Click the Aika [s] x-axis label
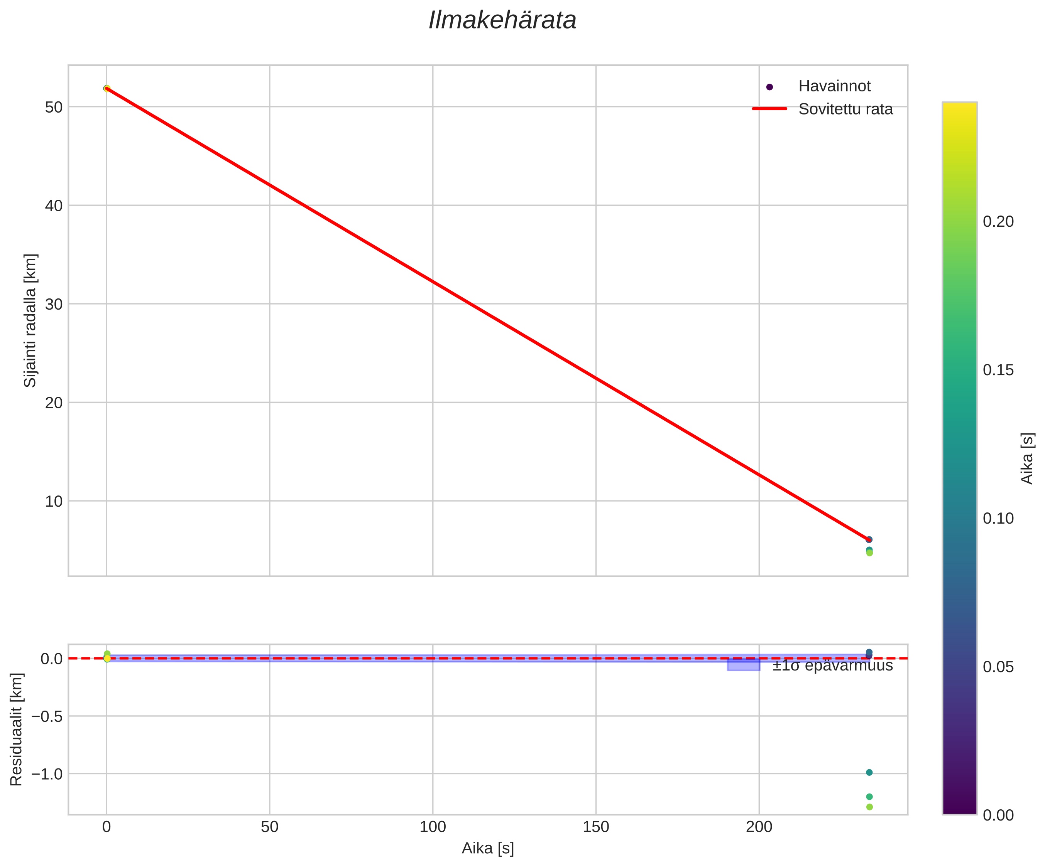Image resolution: width=1045 pixels, height=866 pixels. [488, 849]
